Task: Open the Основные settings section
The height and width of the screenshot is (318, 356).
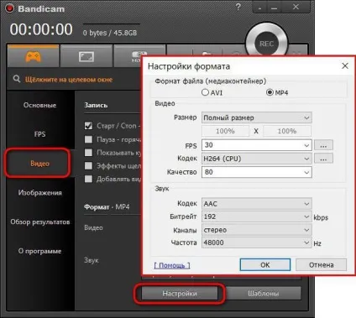Action: click(x=39, y=105)
